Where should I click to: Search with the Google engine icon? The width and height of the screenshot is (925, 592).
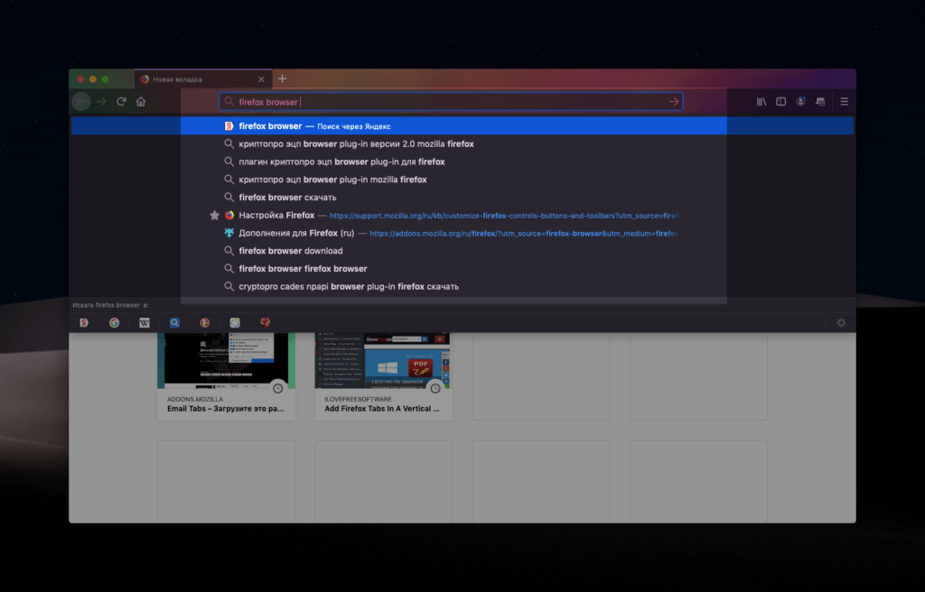pyautogui.click(x=115, y=322)
